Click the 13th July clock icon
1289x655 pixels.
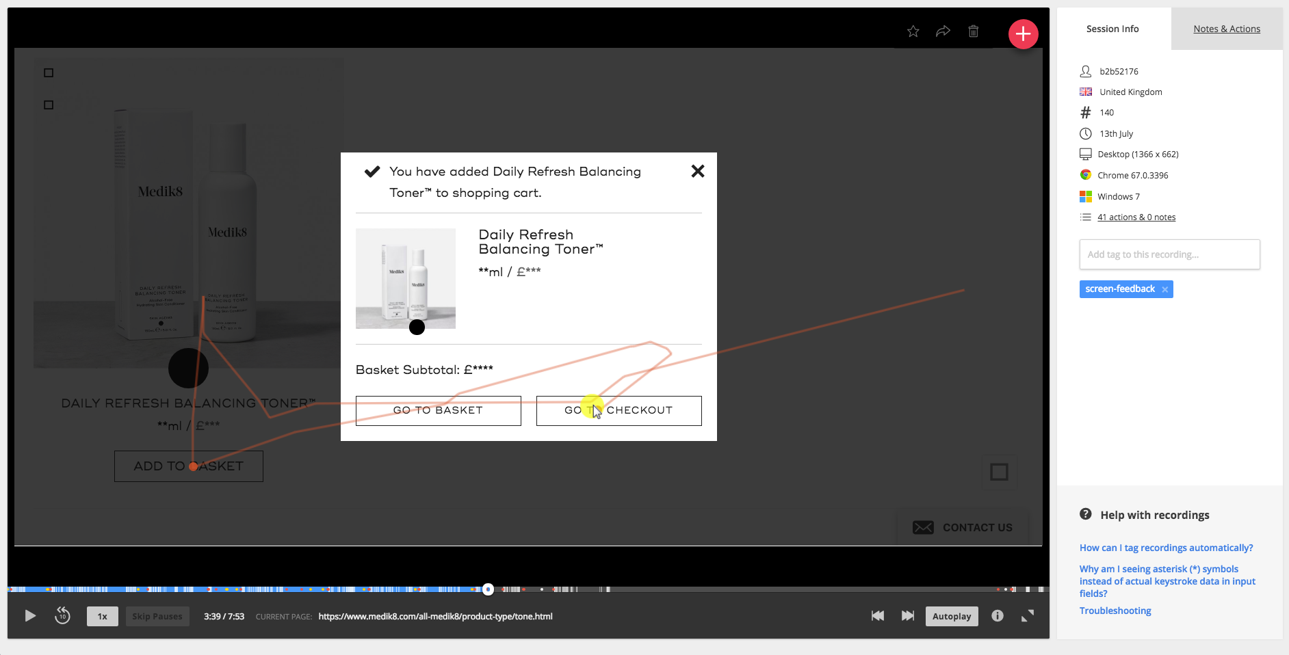(1086, 133)
